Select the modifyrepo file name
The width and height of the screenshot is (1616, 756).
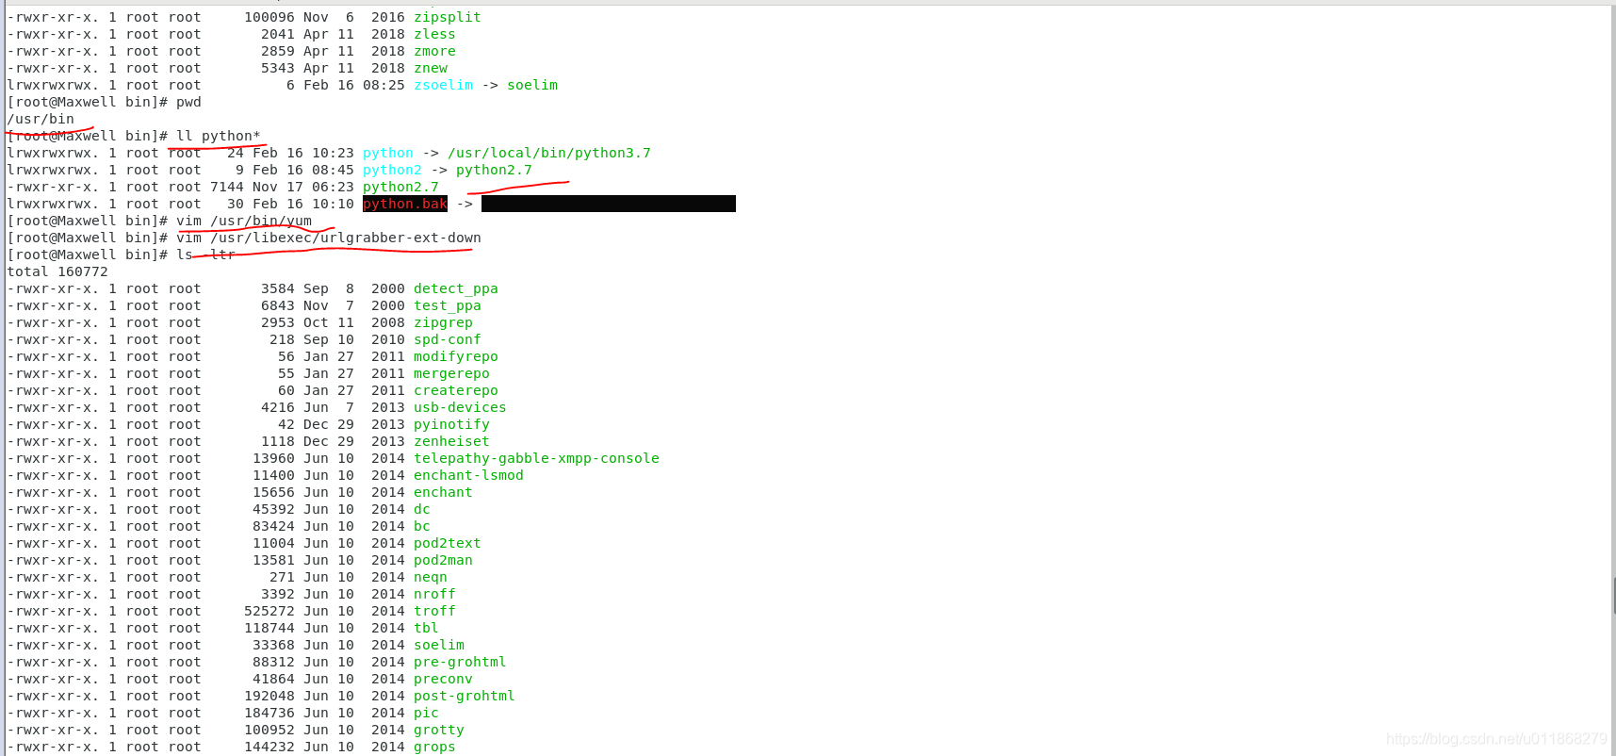[x=456, y=356]
